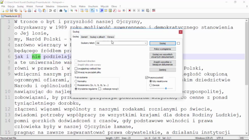This screenshot has width=249, height=140.
Task: Create a new file with toolbar New icon
Action: click(3, 10)
